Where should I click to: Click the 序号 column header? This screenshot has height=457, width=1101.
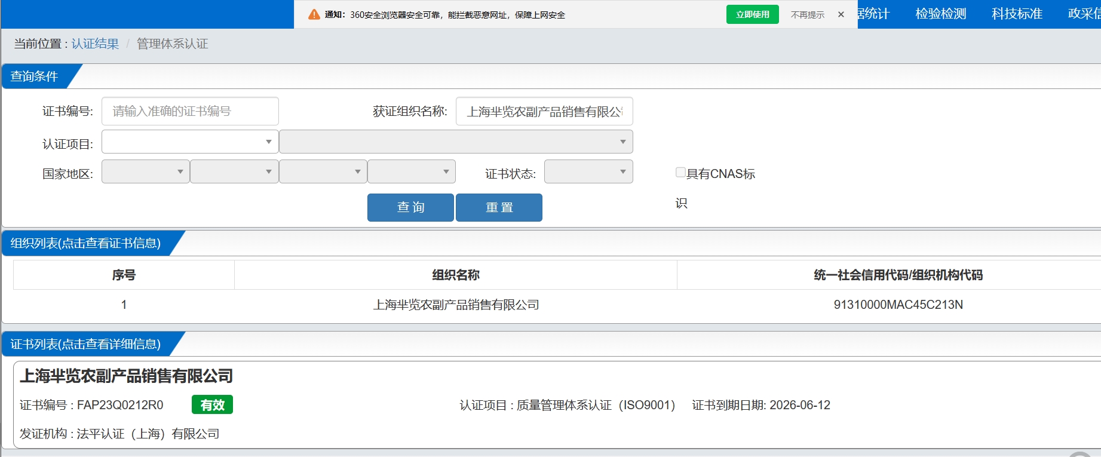[x=124, y=275]
